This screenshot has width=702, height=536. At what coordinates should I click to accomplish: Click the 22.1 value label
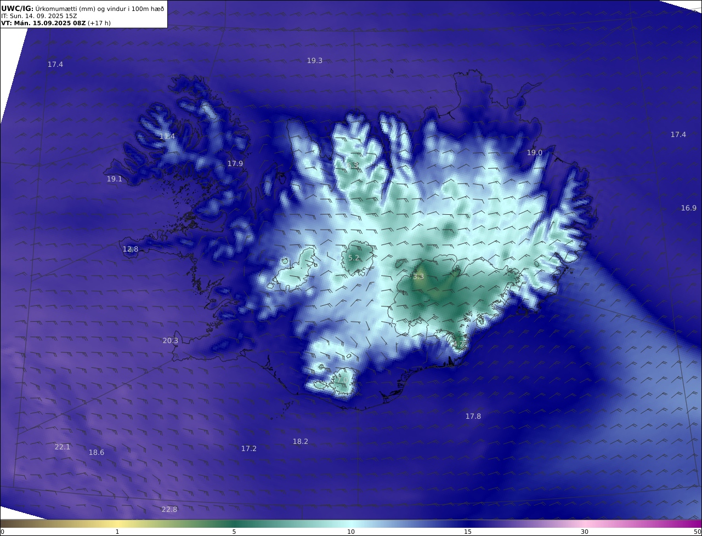pyautogui.click(x=63, y=447)
